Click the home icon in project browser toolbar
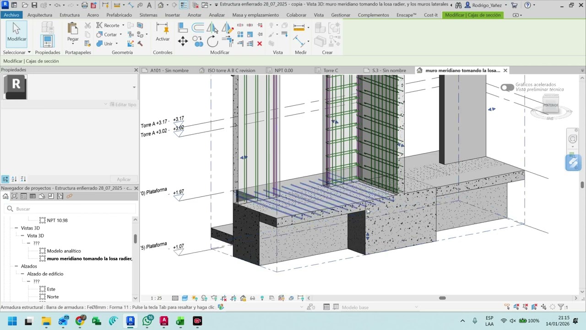The width and height of the screenshot is (586, 330). 5,196
